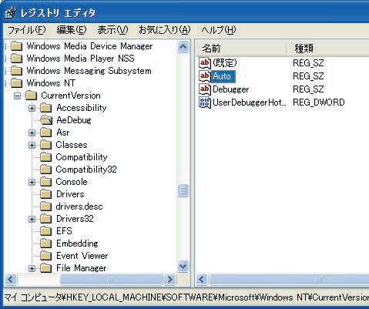Viewport: 369px width, 309px height.
Task: Click the Accessibility folder icon
Action: (46, 108)
